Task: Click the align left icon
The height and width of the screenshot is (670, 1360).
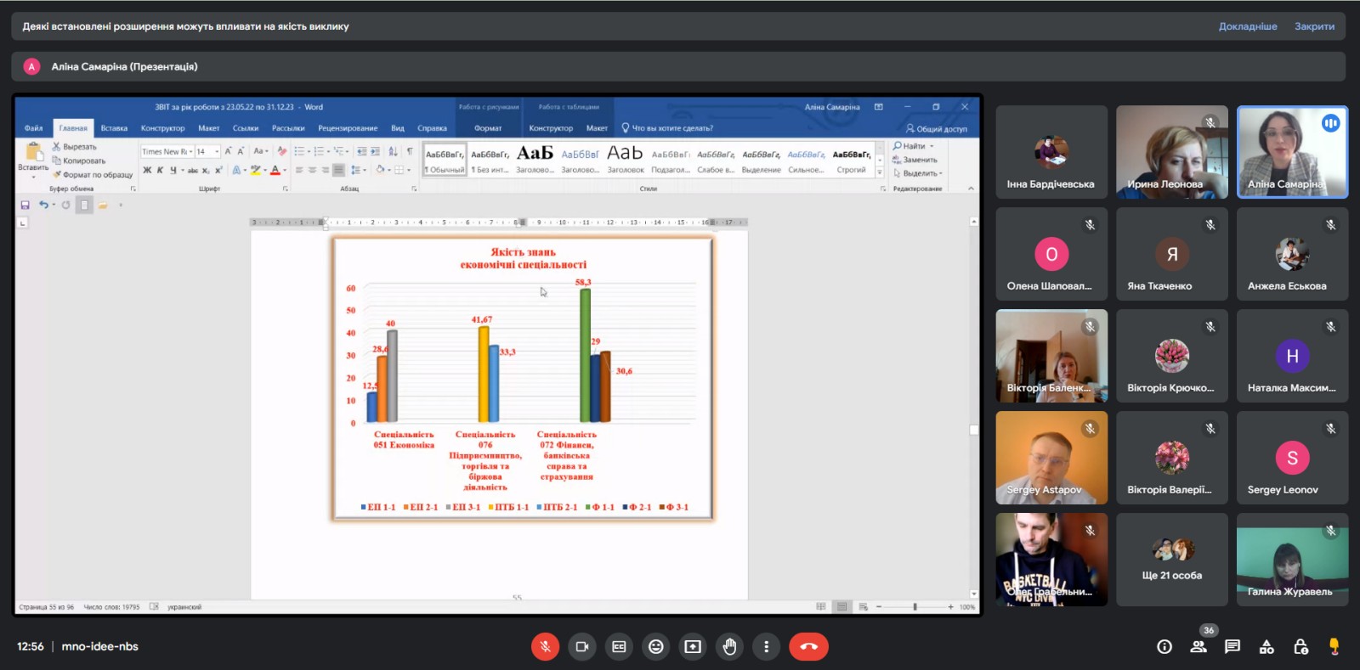Action: pos(299,170)
